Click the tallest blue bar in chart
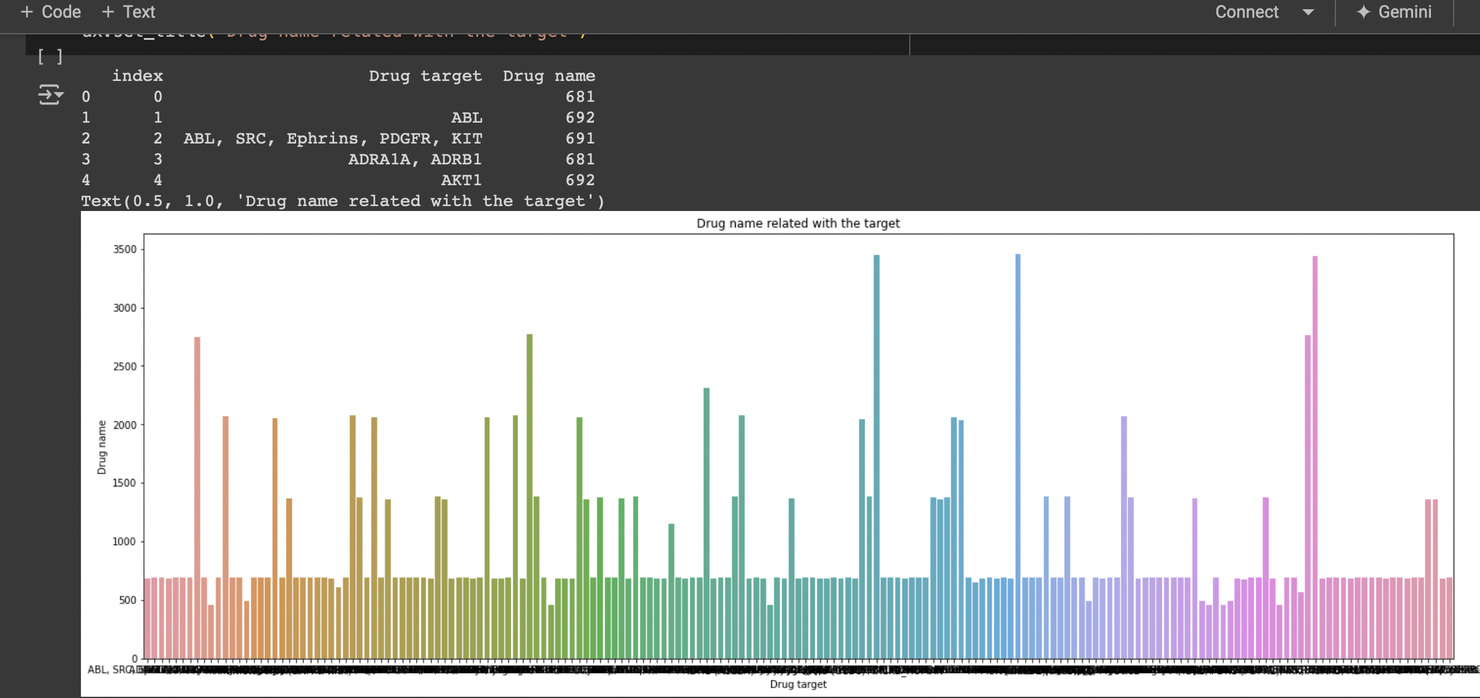Image resolution: width=1480 pixels, height=698 pixels. (x=1018, y=429)
